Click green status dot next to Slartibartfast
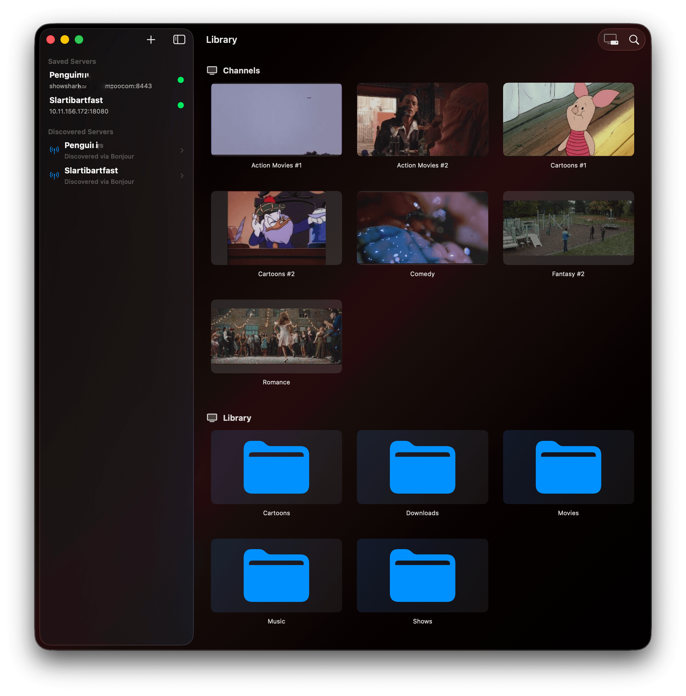686x696 pixels. click(181, 105)
